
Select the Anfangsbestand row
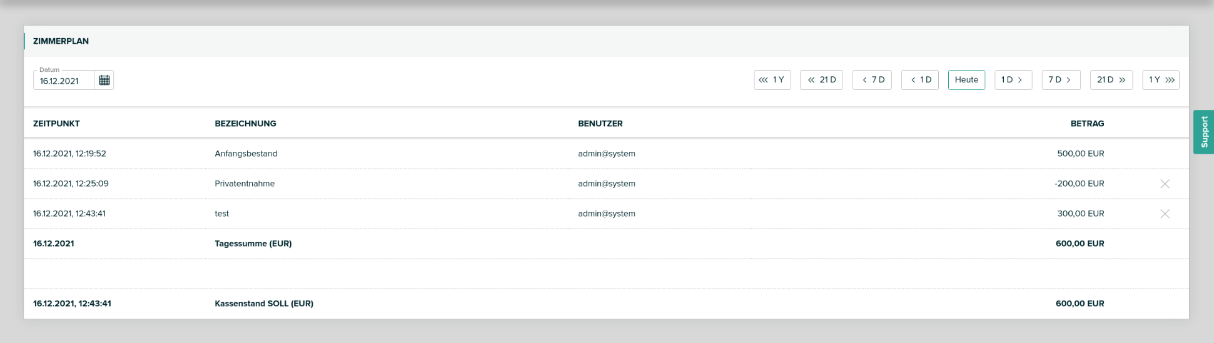point(246,154)
